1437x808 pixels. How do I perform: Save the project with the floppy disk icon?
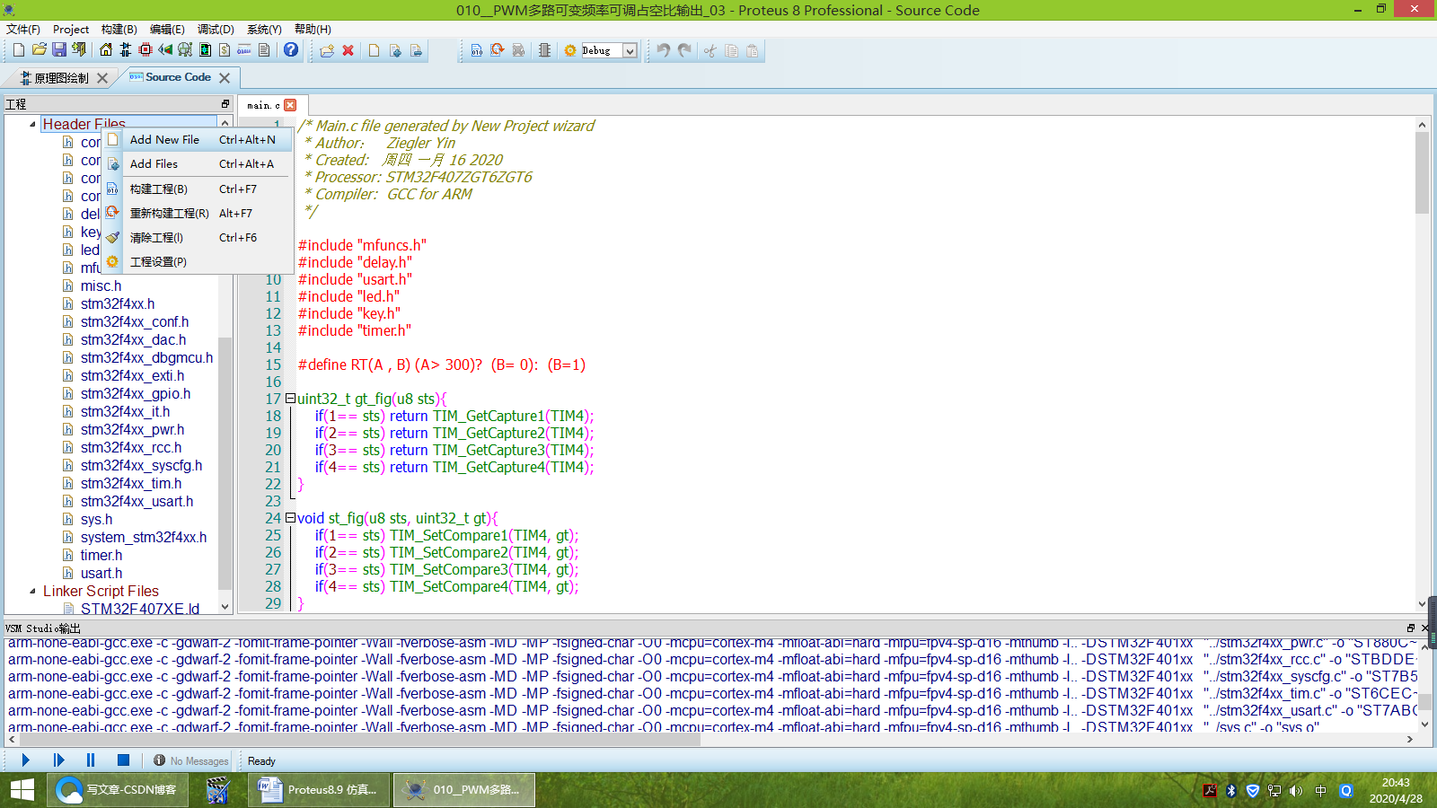pos(59,50)
